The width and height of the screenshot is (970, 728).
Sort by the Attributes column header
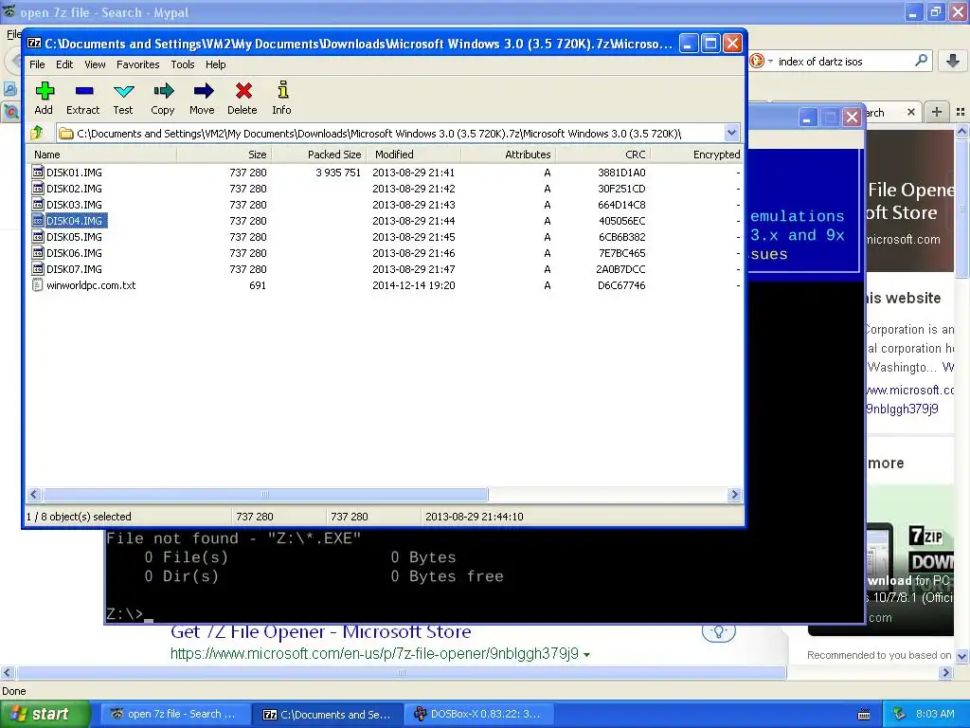point(508,155)
